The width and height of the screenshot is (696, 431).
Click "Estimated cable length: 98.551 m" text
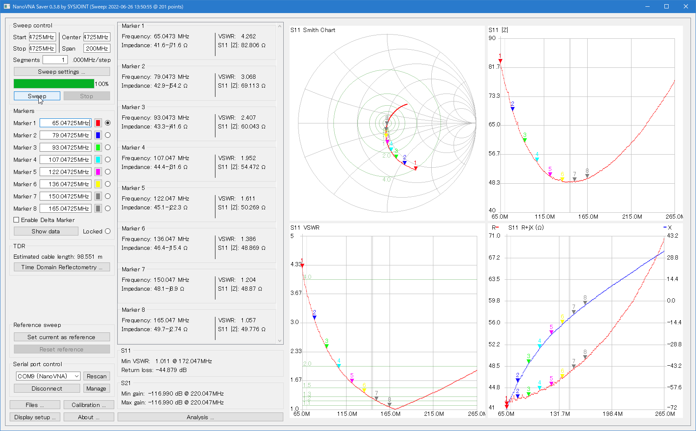pos(58,257)
